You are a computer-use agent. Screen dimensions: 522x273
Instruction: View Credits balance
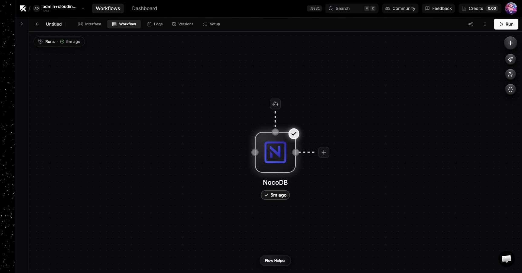pyautogui.click(x=480, y=8)
